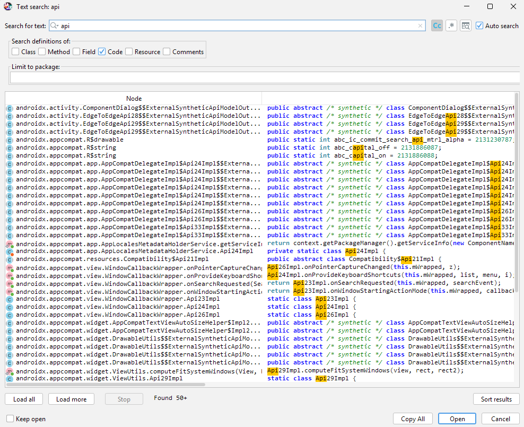This screenshot has height=427, width=524.
Task: Enable the regex search icon
Action: point(451,25)
